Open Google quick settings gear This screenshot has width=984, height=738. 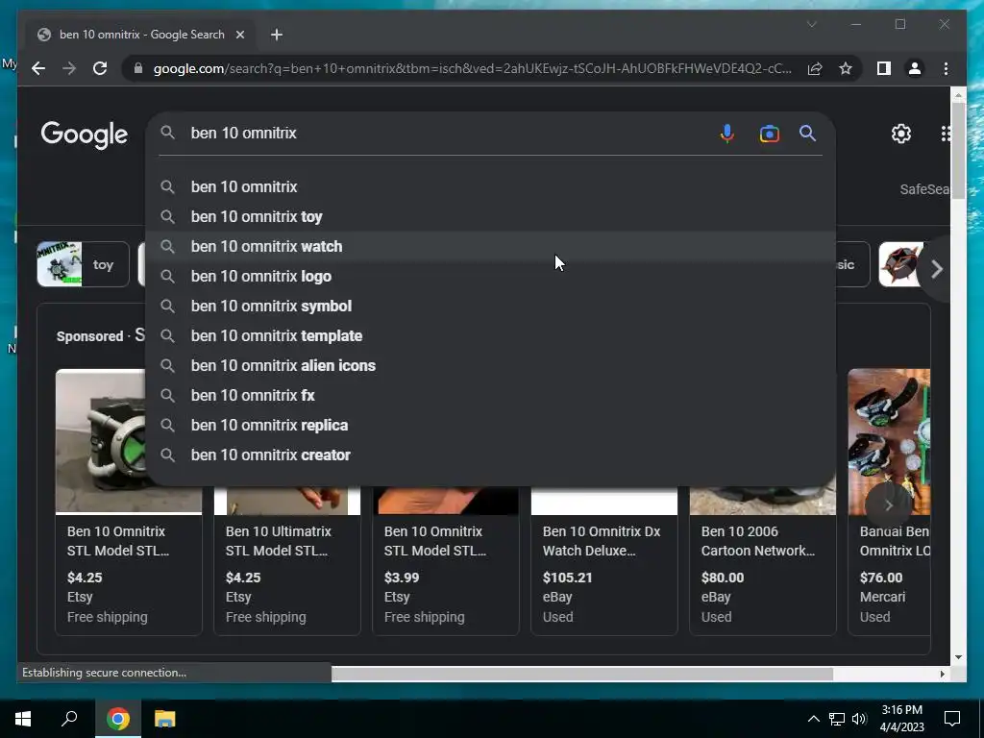point(901,134)
